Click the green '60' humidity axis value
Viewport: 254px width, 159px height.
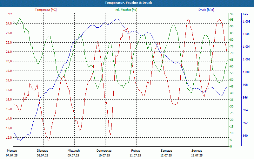[x=232, y=66]
